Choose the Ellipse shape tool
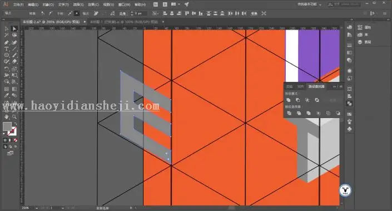392x211 pixels. click(x=7, y=55)
